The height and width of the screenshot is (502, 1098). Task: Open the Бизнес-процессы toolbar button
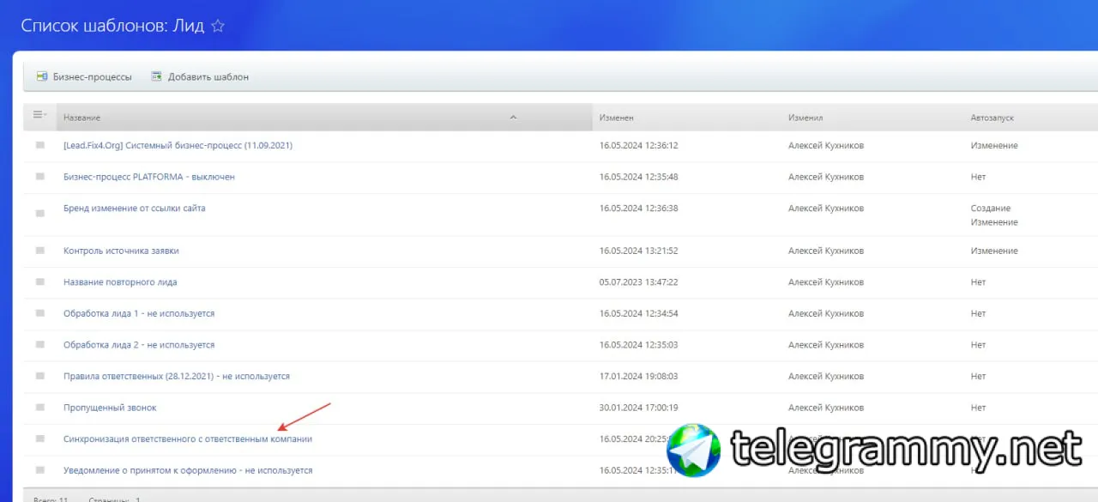[84, 76]
